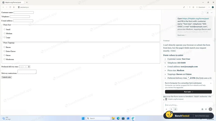Click the Pizza size: Medium bullet
This screenshot has height=121, width=216.
point(176,70)
